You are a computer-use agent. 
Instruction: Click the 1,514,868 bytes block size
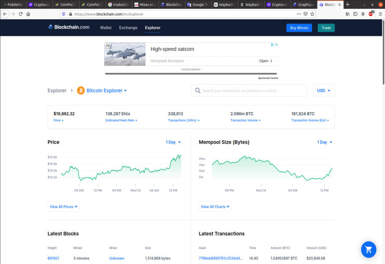pos(157,258)
